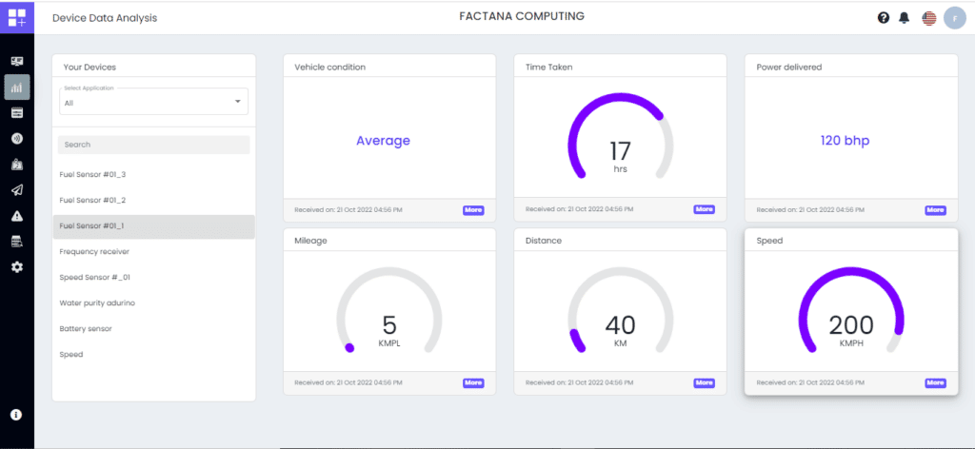Click the Device Data Analysis page title
975x449 pixels.
(x=105, y=18)
